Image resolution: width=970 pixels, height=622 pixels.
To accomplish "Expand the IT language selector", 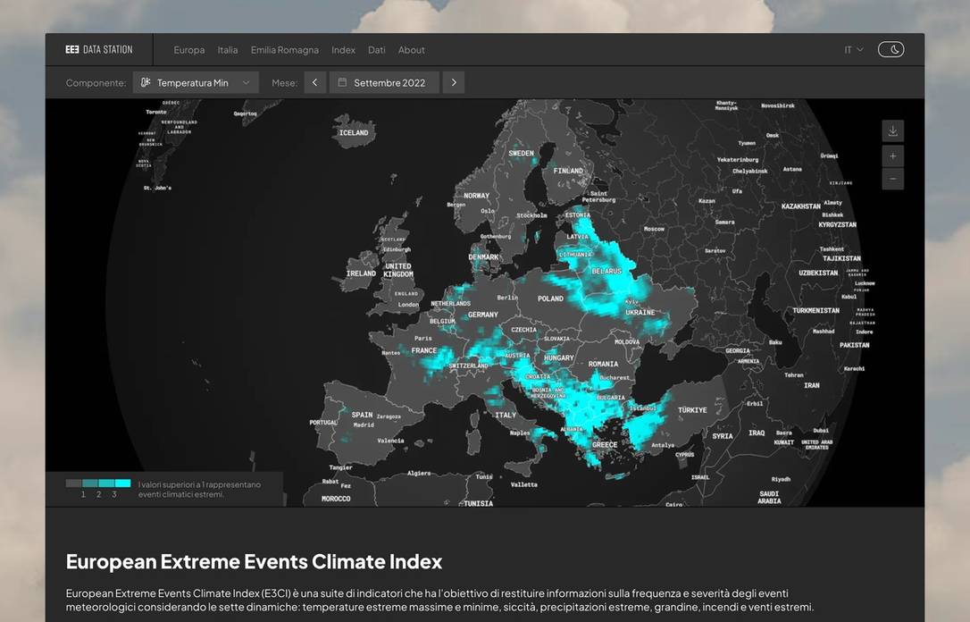I will 853,50.
